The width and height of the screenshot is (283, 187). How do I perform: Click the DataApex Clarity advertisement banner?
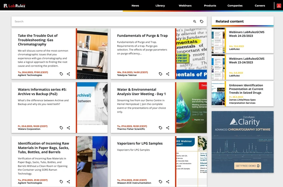243,142
